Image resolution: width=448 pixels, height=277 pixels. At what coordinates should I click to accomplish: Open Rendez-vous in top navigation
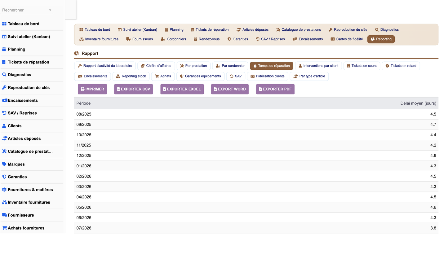click(206, 39)
